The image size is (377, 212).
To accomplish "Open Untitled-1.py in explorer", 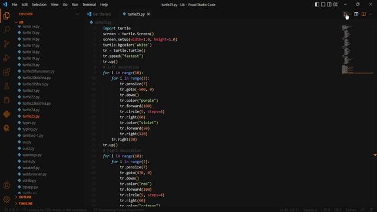I will (33, 135).
